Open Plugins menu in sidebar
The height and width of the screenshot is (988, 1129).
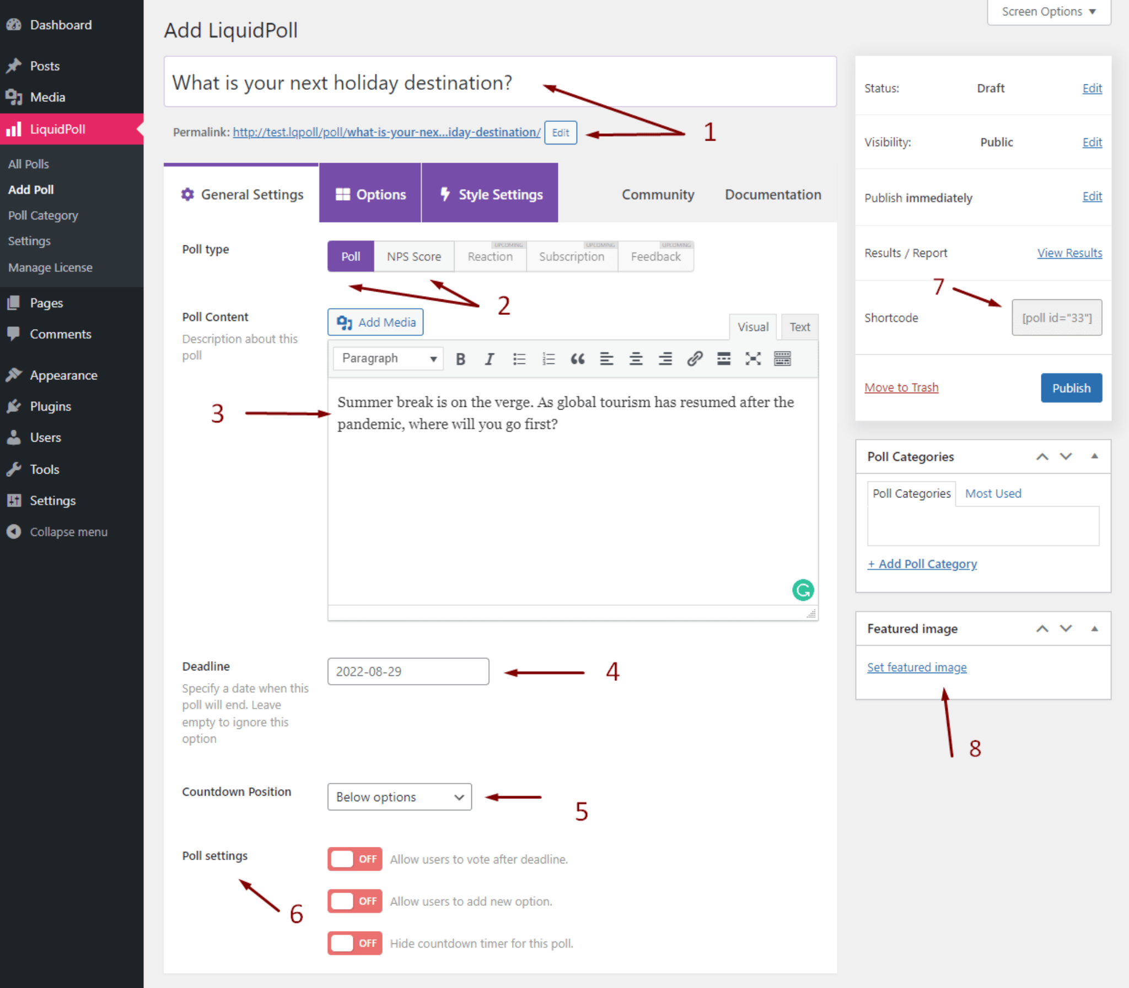click(x=72, y=406)
